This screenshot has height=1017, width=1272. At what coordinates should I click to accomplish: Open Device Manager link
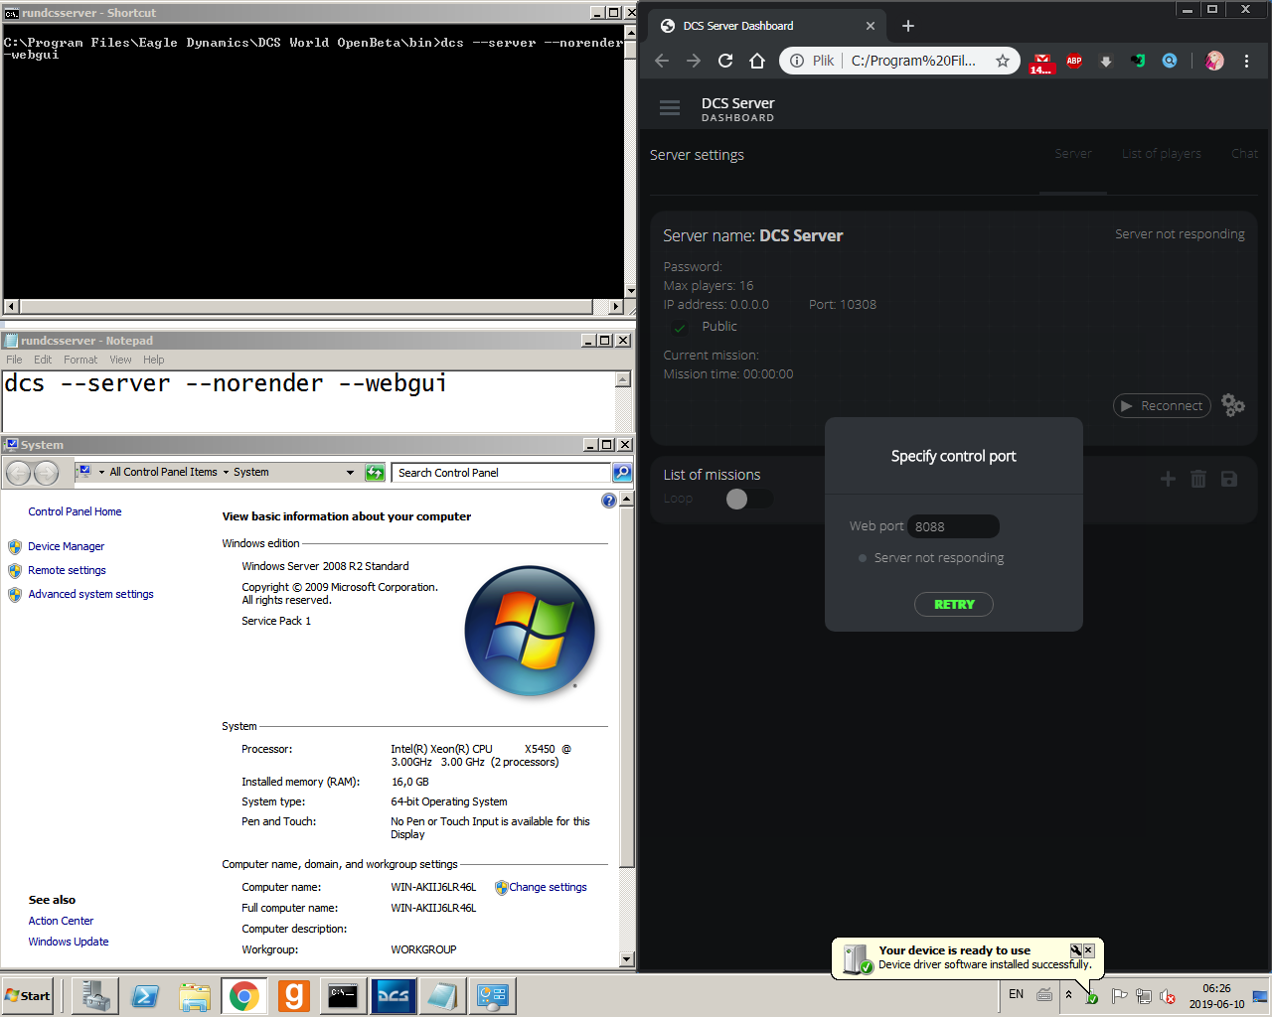(x=66, y=546)
